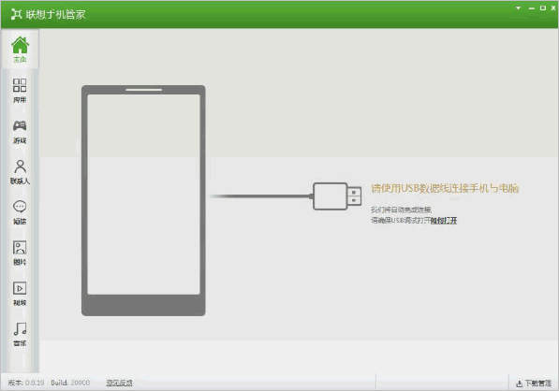Viewport: 559px width, 391px height.
Task: Select the 图片 pictures icon
Action: [20, 248]
